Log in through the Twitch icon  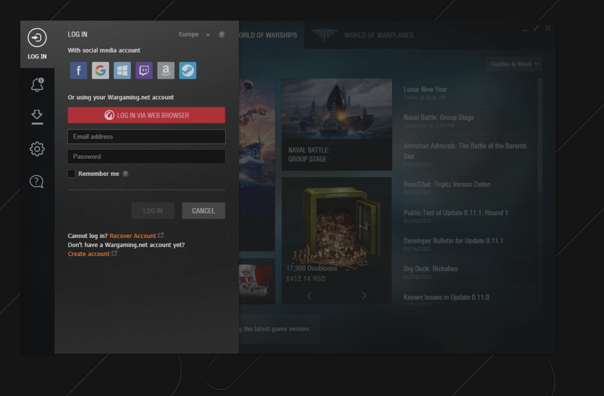pyautogui.click(x=144, y=70)
